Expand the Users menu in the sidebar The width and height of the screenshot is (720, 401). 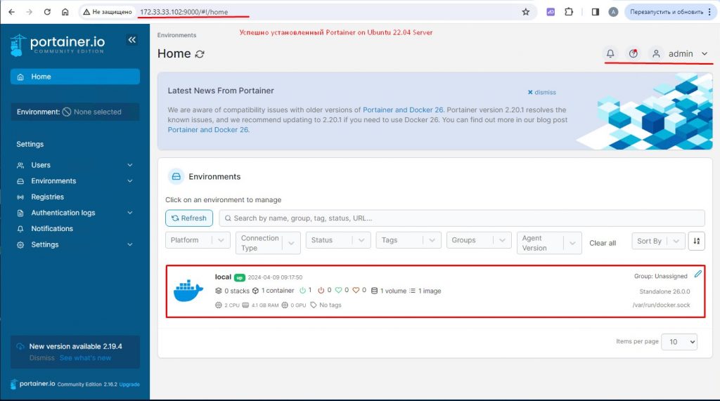click(x=130, y=165)
